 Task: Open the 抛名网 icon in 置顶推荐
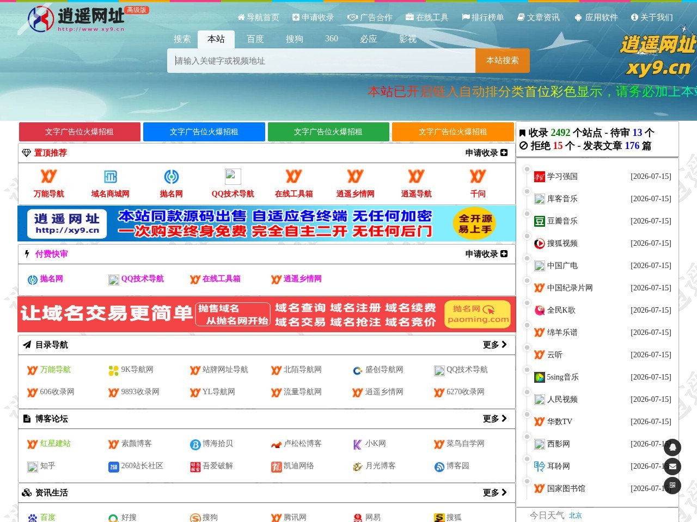(x=172, y=177)
